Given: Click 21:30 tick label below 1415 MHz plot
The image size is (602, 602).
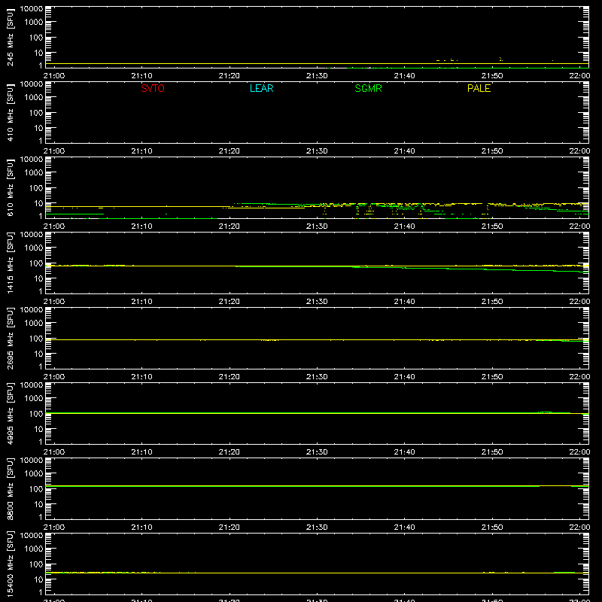Looking at the screenshot, I should coord(317,302).
